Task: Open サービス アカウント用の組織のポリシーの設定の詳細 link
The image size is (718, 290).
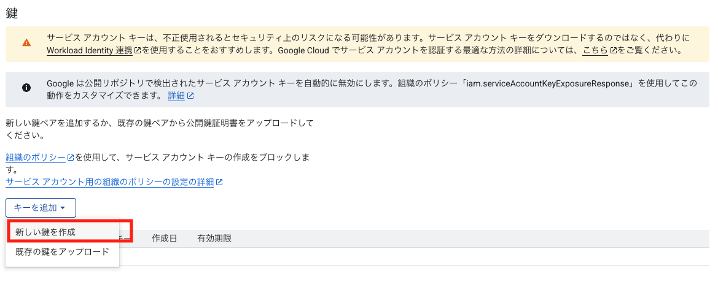Action: click(x=110, y=182)
